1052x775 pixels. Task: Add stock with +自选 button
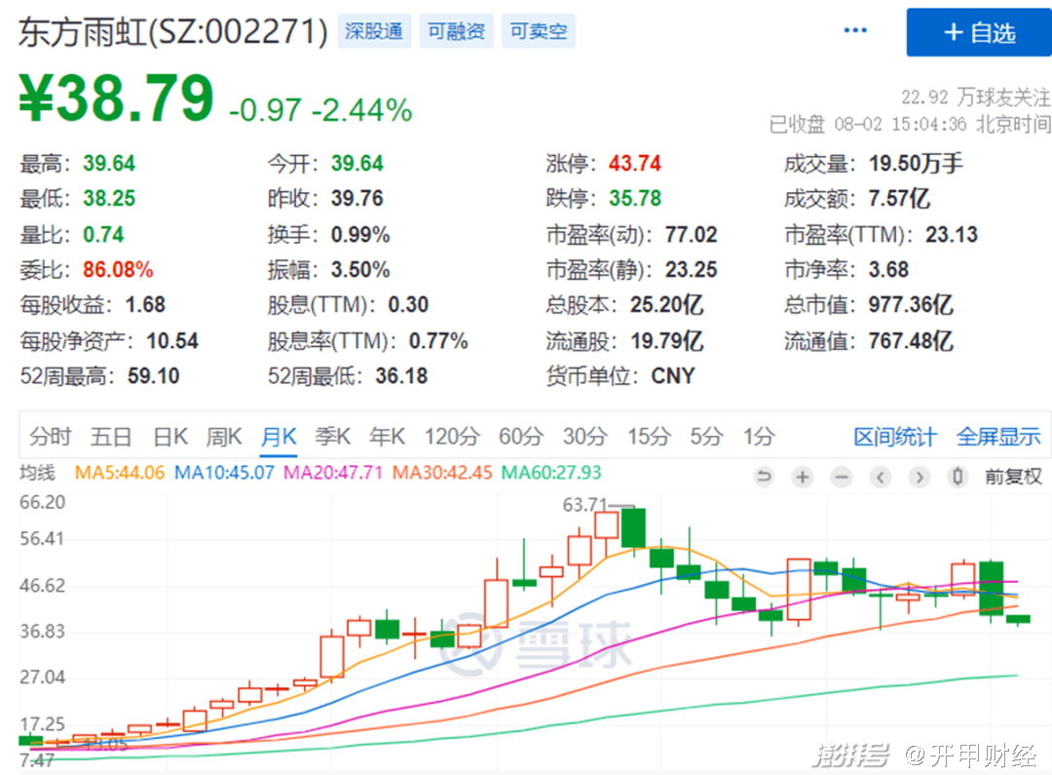coord(979,32)
